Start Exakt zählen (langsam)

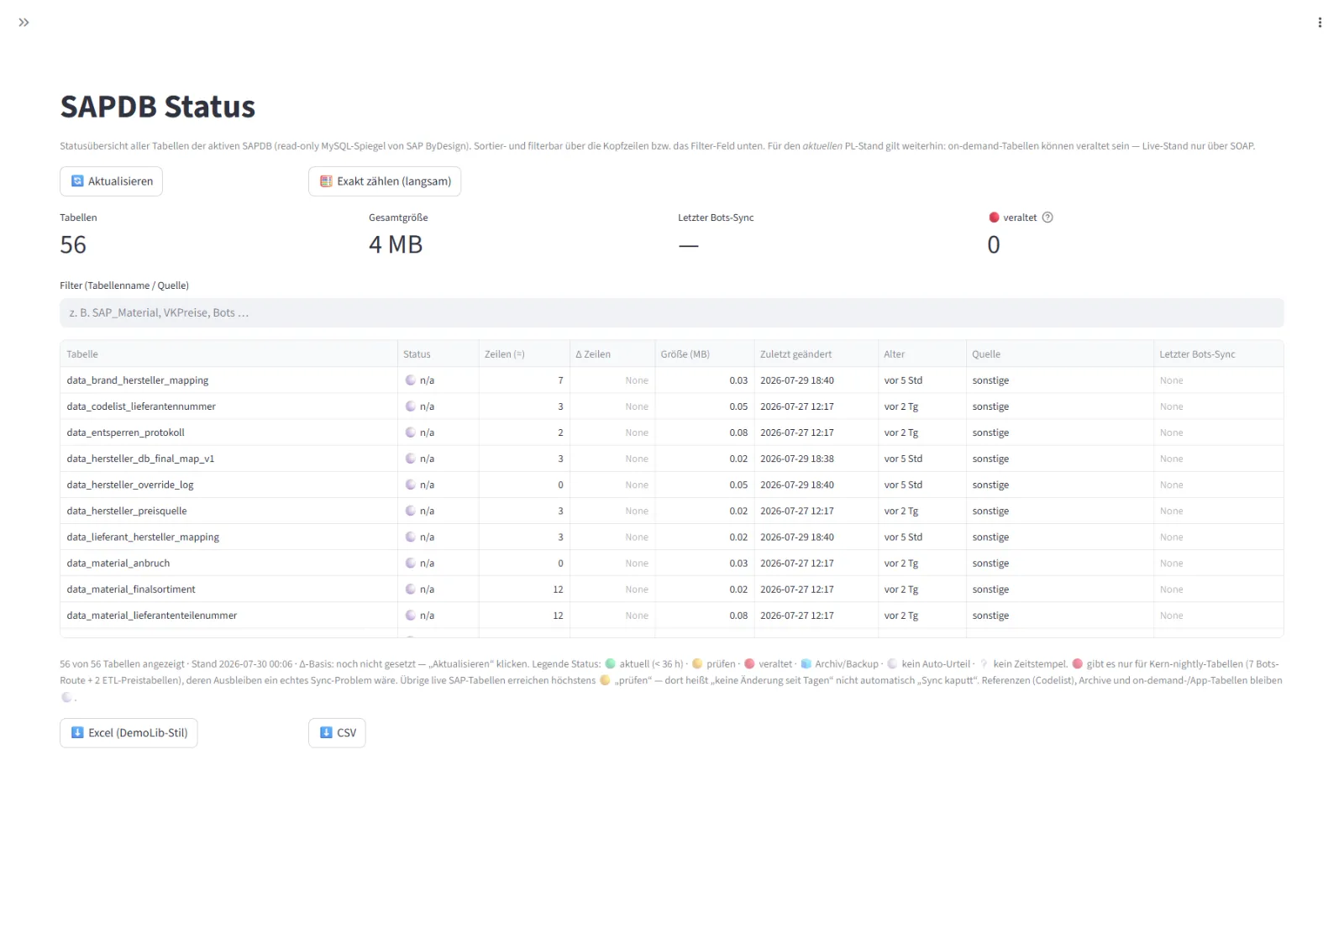385,181
